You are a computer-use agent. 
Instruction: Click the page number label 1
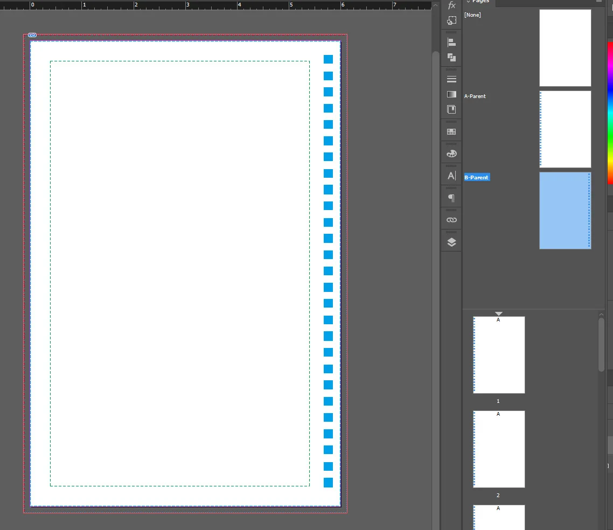click(x=498, y=401)
